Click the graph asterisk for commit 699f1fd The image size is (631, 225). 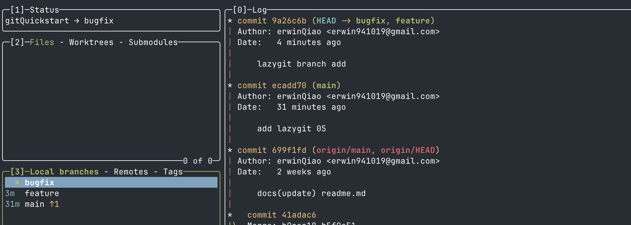tap(230, 150)
